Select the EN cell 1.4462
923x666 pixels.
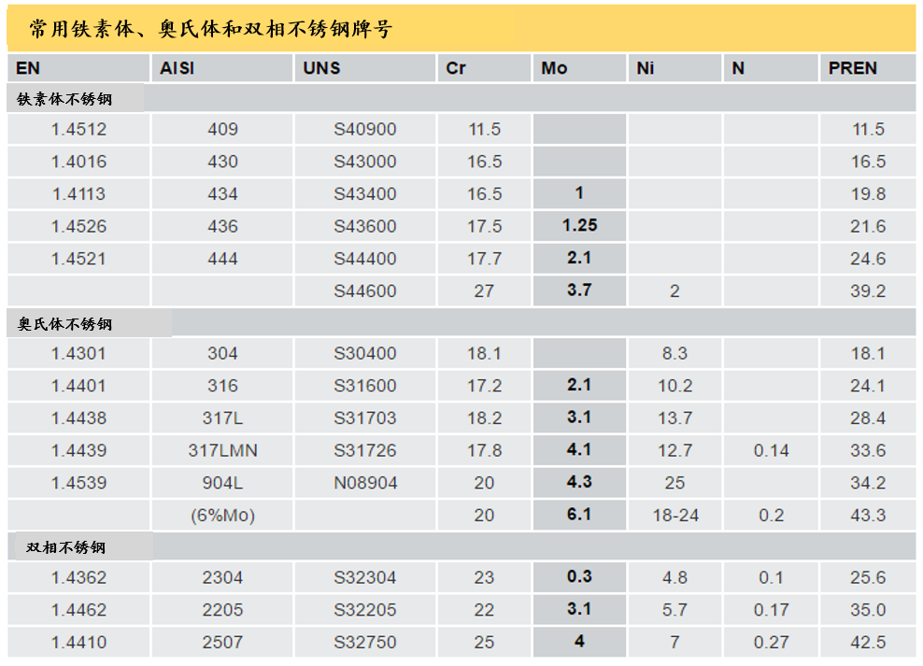click(x=78, y=610)
